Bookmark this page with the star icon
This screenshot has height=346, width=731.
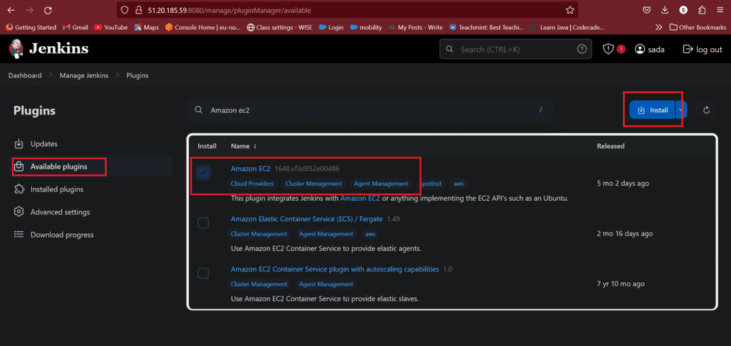click(569, 9)
